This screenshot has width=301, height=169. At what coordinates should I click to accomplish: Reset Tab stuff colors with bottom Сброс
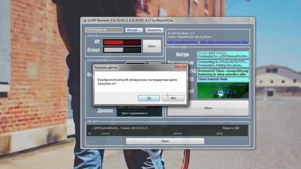[165, 141]
